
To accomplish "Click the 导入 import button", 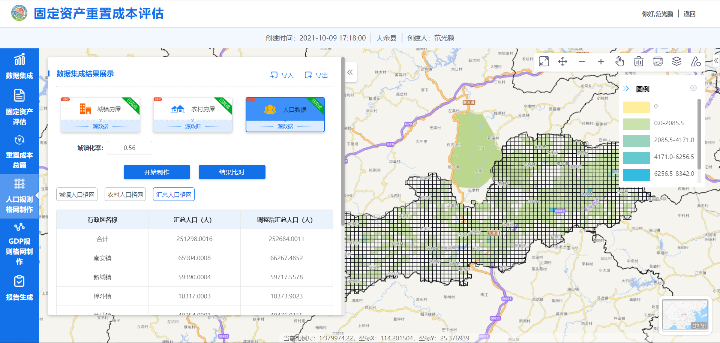I will pos(282,75).
